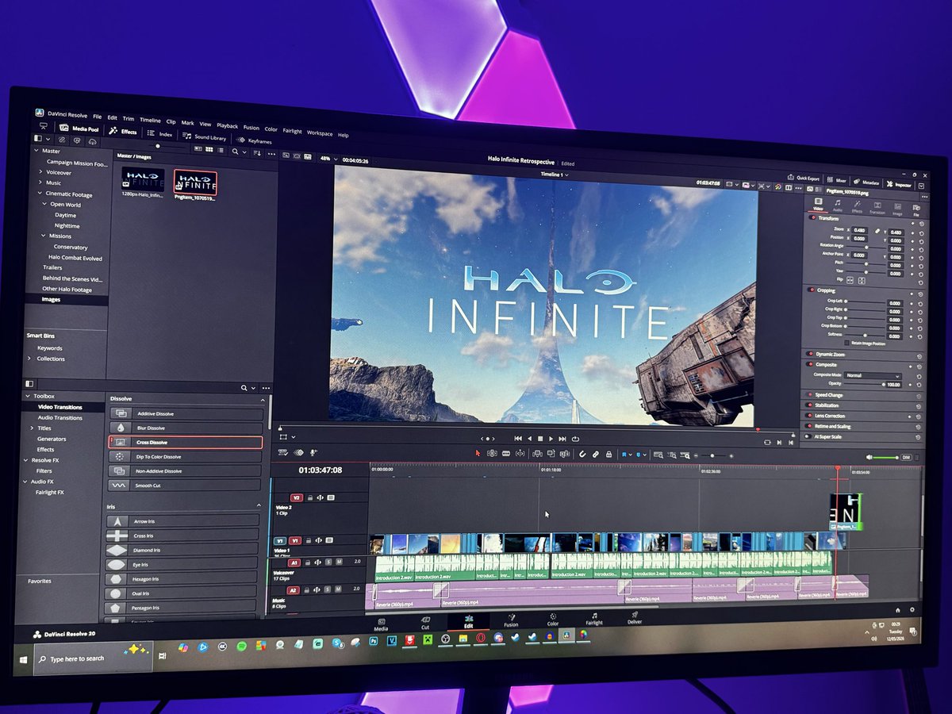Open the Playback menu

click(x=227, y=125)
